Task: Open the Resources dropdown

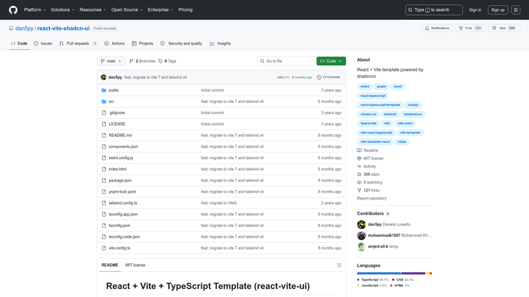Action: coord(93,10)
